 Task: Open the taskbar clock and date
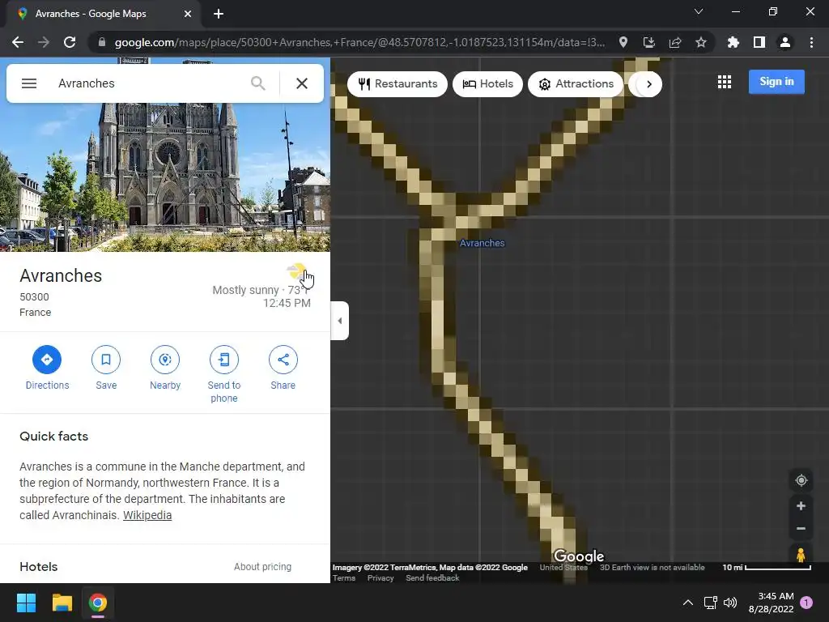point(772,603)
